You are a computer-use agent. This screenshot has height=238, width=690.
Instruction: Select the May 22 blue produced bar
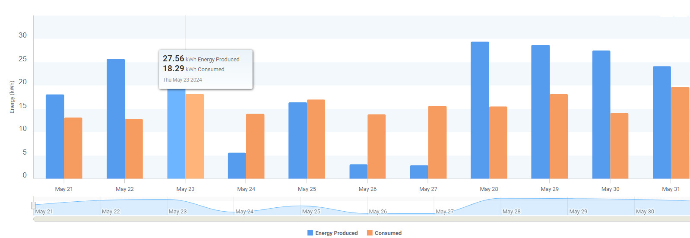click(x=116, y=119)
